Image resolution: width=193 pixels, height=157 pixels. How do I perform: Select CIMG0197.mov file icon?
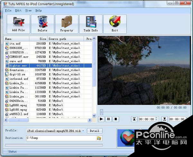[x=7, y=57]
